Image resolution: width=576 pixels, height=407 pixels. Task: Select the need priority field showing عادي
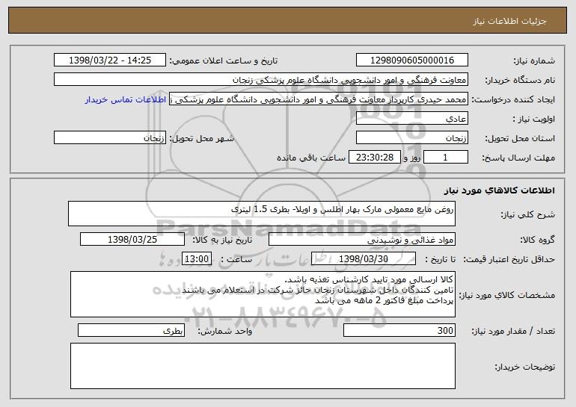(411, 119)
